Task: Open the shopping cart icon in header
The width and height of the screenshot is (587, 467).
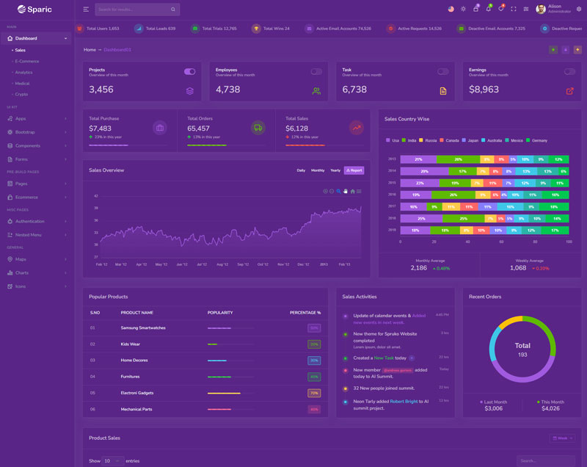Action: coord(475,9)
